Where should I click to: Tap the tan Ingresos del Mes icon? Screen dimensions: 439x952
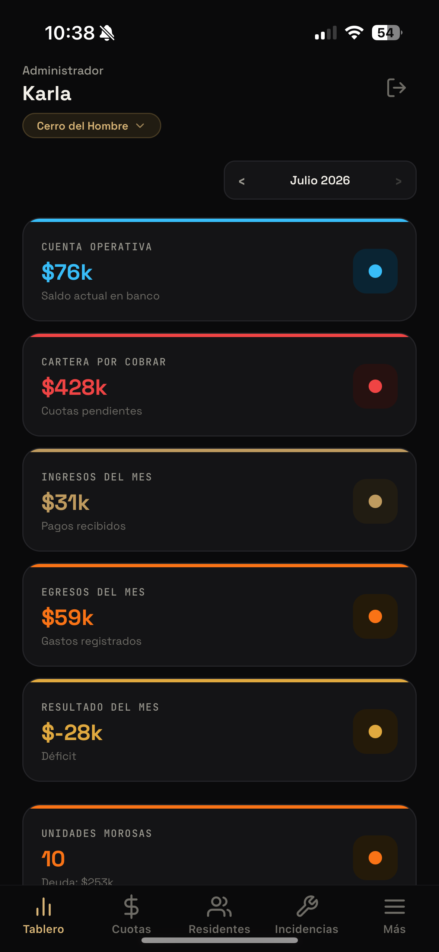375,501
